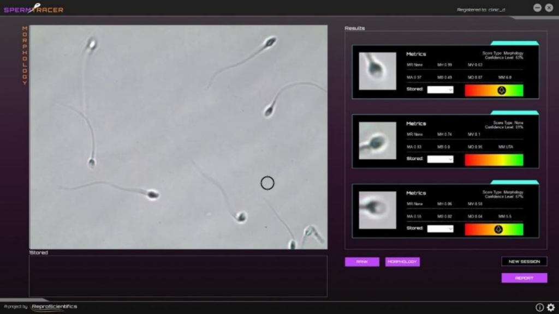Click 'MM UTA' metric value

pos(506,147)
